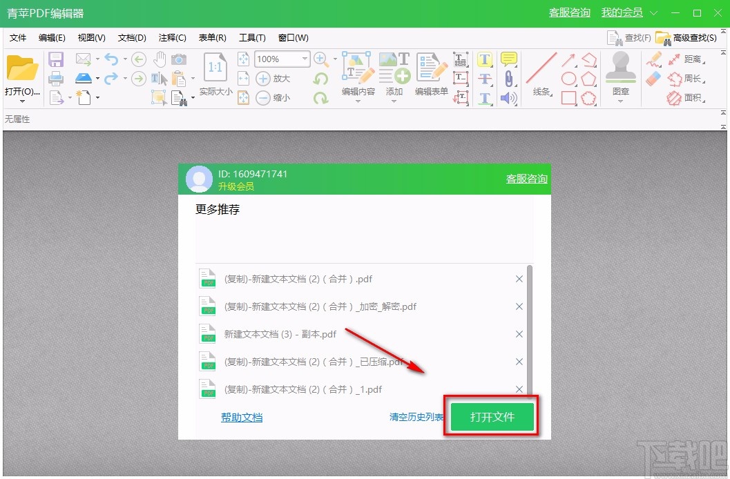
Task: Click 客服咨询 link in title bar
Action: pyautogui.click(x=569, y=13)
